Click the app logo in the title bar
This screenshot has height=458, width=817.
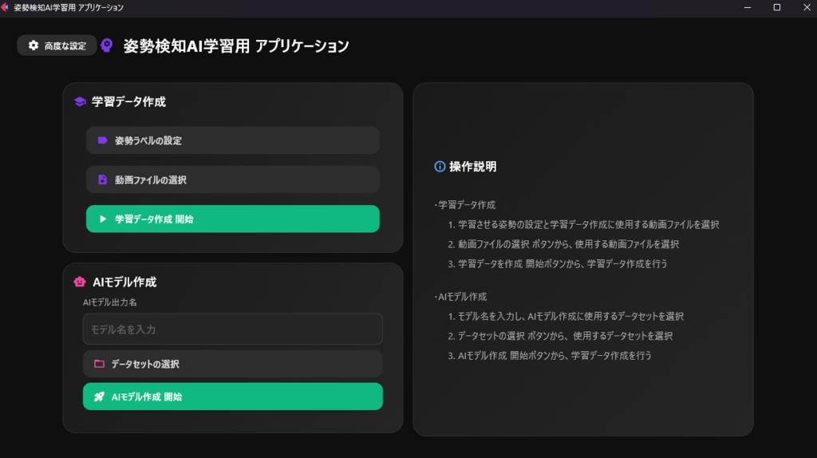(6, 7)
